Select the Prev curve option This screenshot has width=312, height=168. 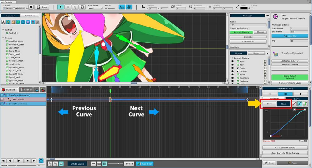[269, 104]
